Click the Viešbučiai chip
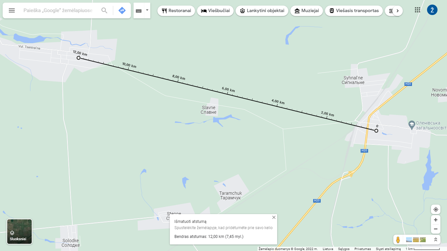Image resolution: width=447 pixels, height=251 pixels. 215,11
